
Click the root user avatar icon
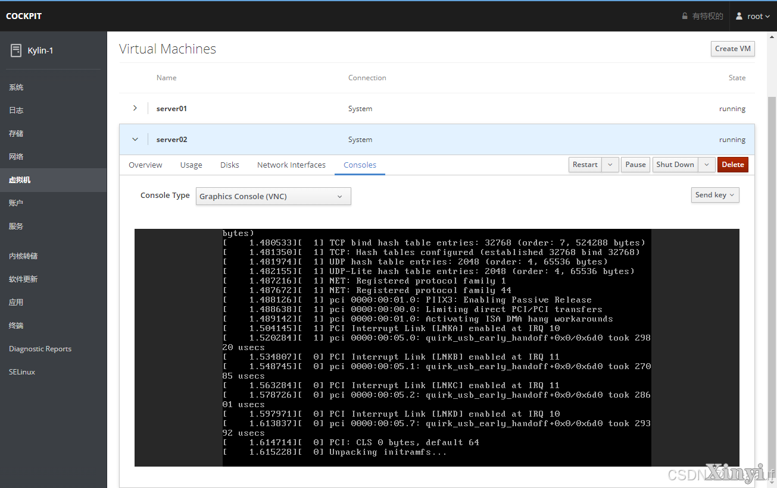click(x=739, y=16)
